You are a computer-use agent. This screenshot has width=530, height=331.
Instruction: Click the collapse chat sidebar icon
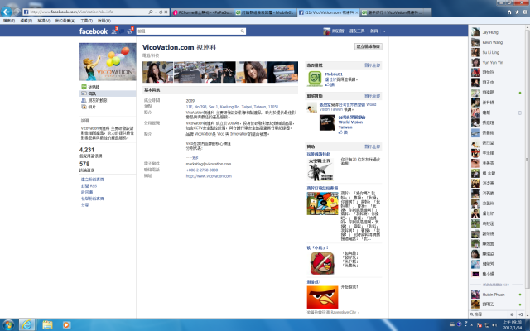pos(521,314)
